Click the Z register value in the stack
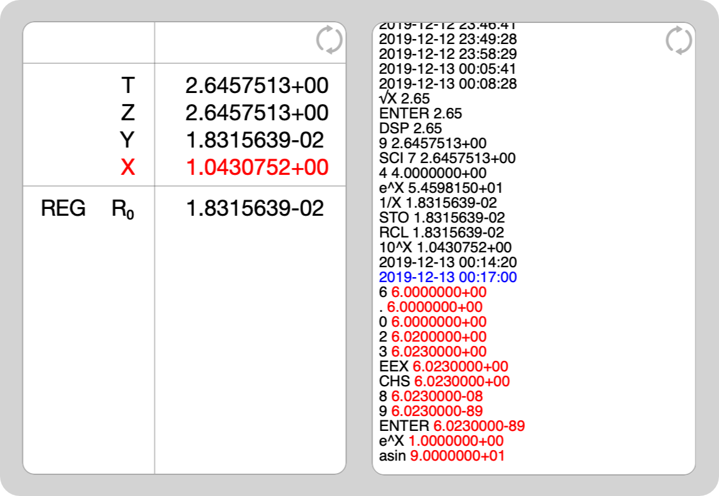The image size is (719, 496). (x=257, y=113)
